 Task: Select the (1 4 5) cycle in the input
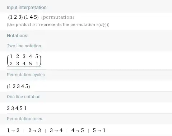[31, 17]
